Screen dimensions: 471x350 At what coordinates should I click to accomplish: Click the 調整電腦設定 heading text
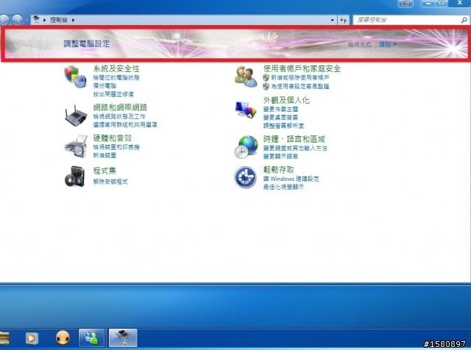tap(87, 43)
